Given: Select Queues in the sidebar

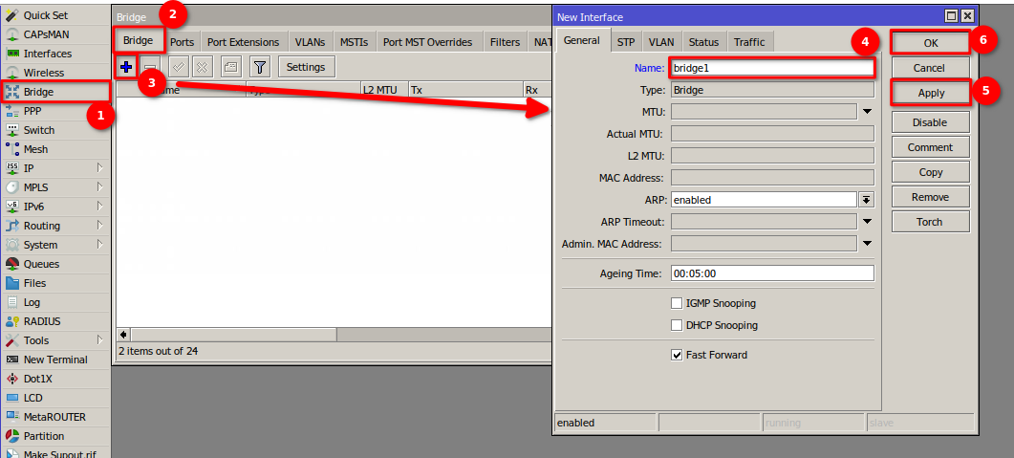Looking at the screenshot, I should click(x=41, y=264).
